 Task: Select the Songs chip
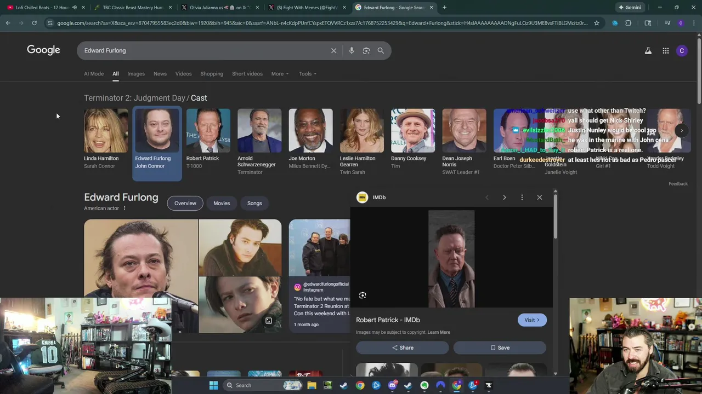pos(254,204)
